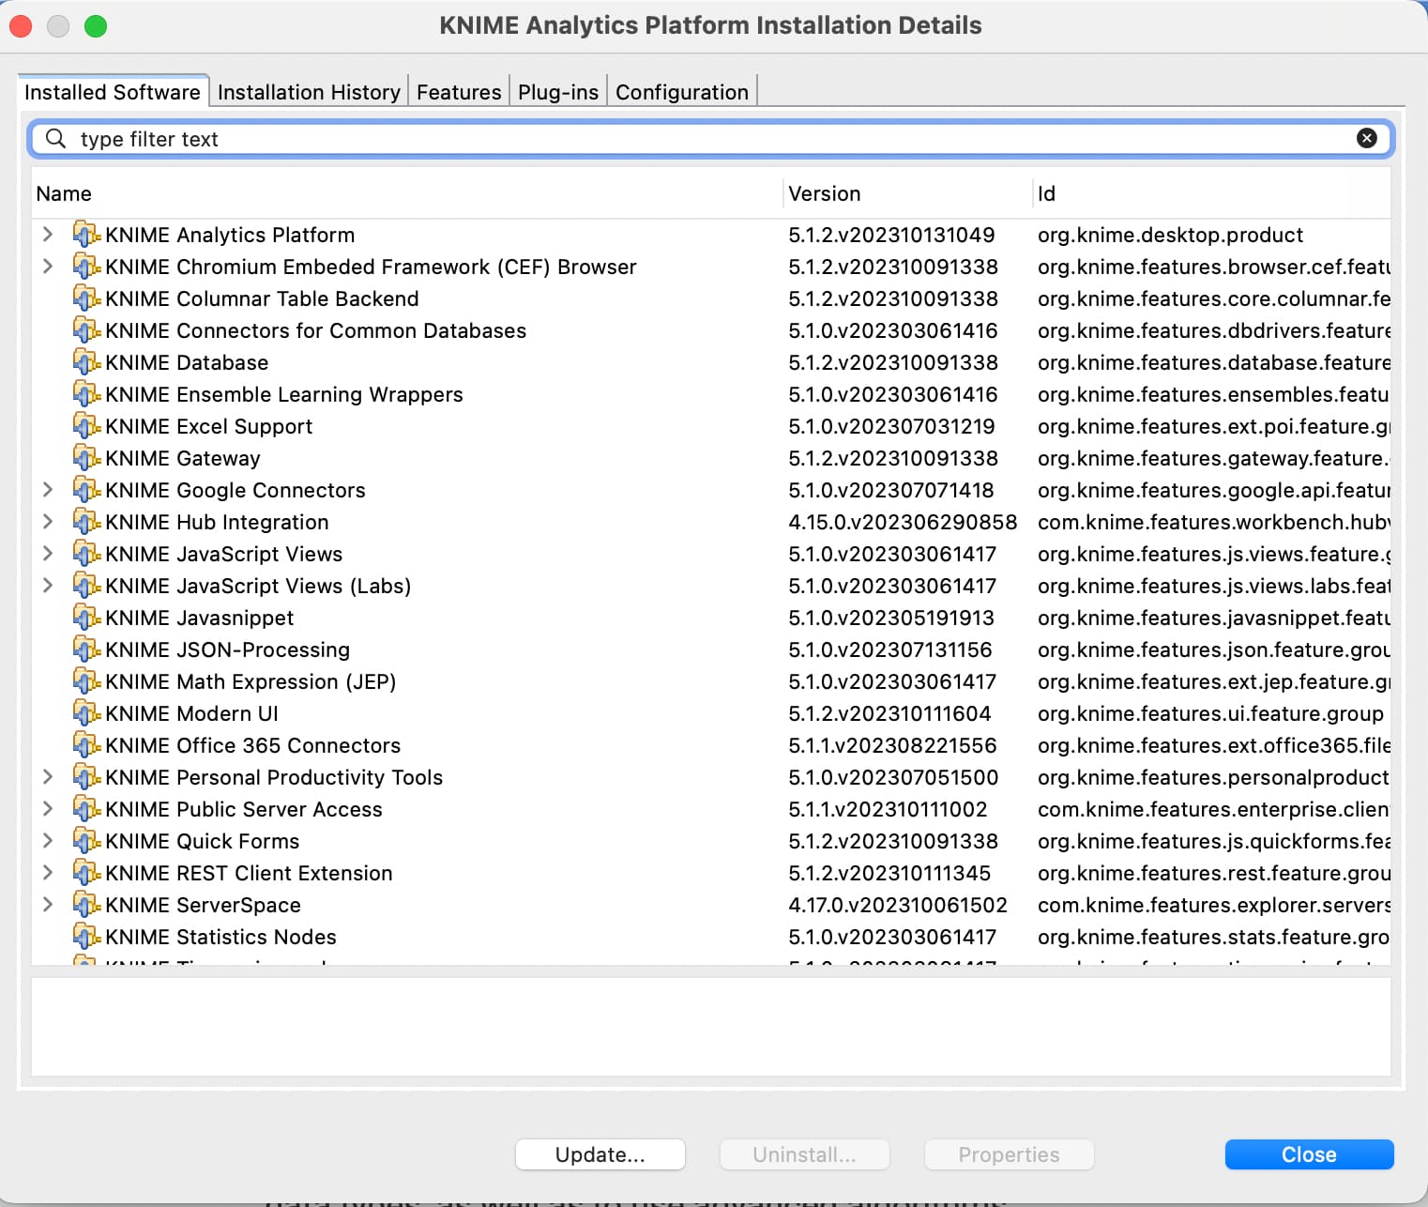1428x1207 pixels.
Task: Click the KNIME Modern UI icon
Action: tap(86, 713)
